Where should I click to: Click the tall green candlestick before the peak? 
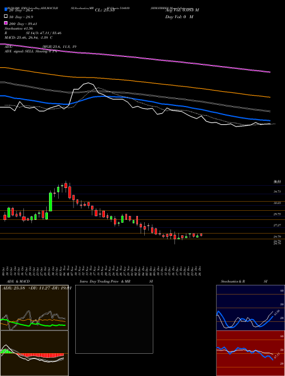[x=51, y=202]
